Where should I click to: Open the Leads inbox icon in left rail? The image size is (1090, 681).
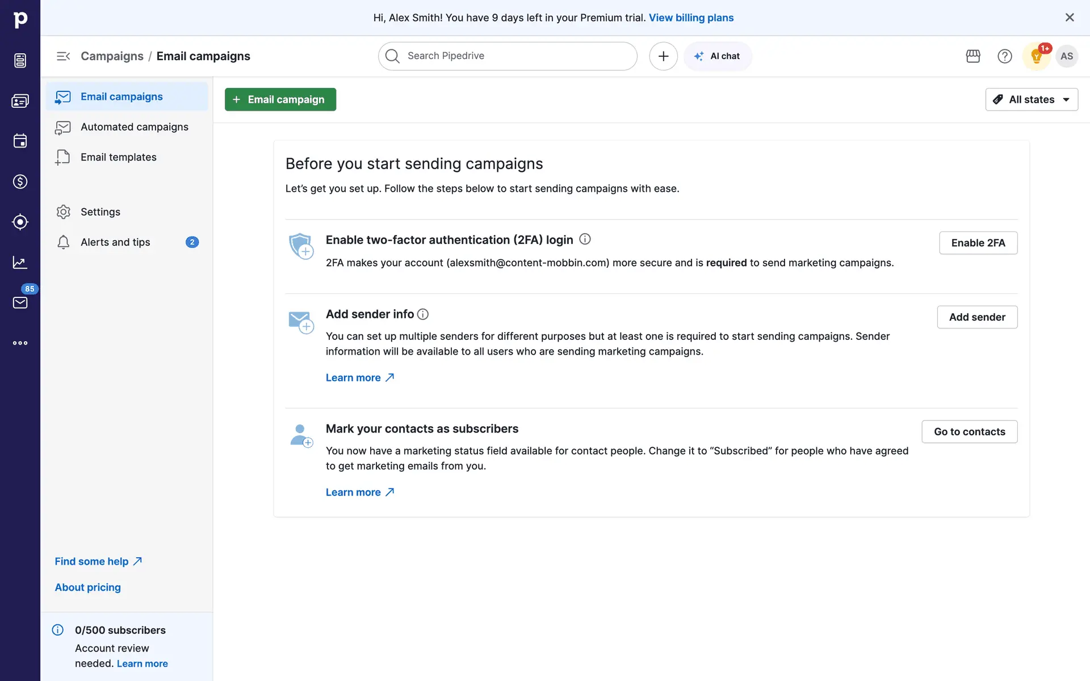(x=20, y=60)
